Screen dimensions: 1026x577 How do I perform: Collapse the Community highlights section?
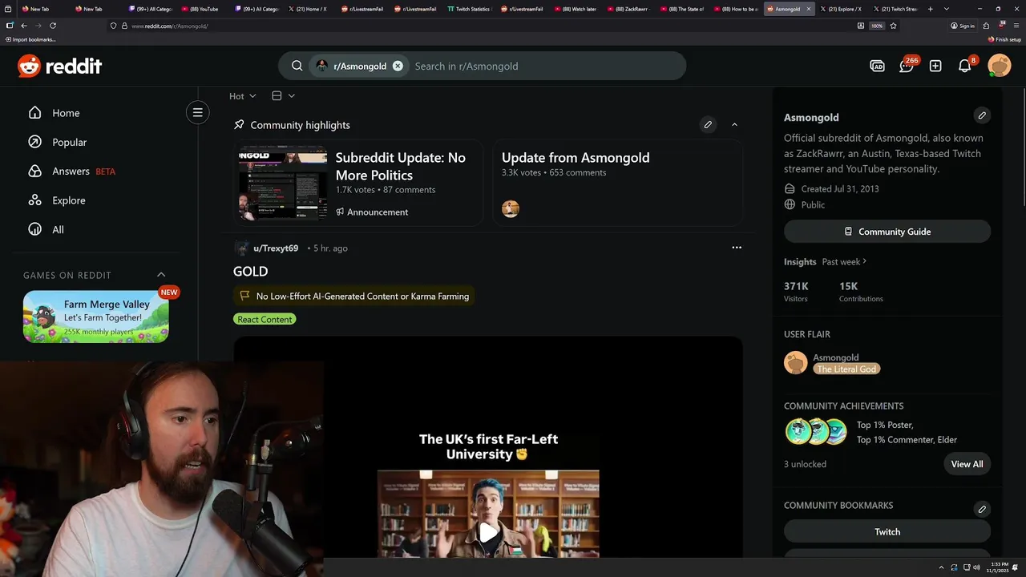[734, 124]
